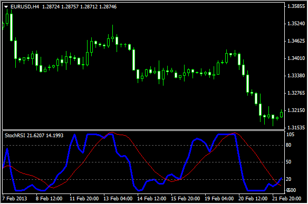Click the triangle arrow beside EURUSD,H4 label
Screen dimensions: 308x204
(6, 7)
